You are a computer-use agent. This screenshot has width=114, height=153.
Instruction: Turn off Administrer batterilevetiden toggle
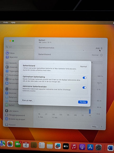point(84,88)
